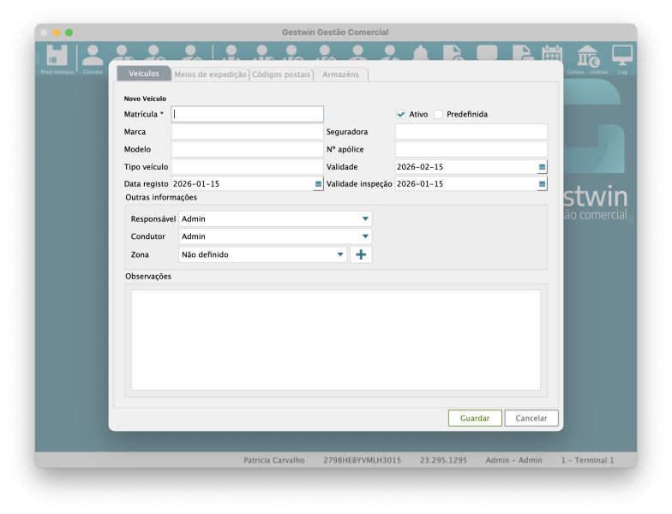The height and width of the screenshot is (514, 672).
Task: Click inside the Observações text area
Action: (x=335, y=340)
